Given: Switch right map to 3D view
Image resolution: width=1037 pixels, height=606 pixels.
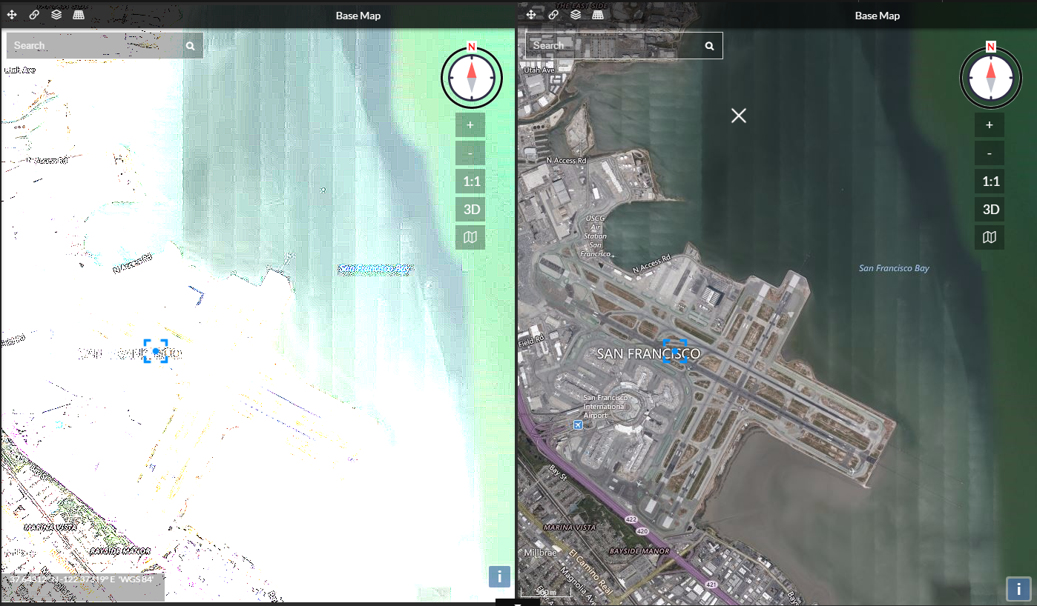Looking at the screenshot, I should (x=990, y=209).
